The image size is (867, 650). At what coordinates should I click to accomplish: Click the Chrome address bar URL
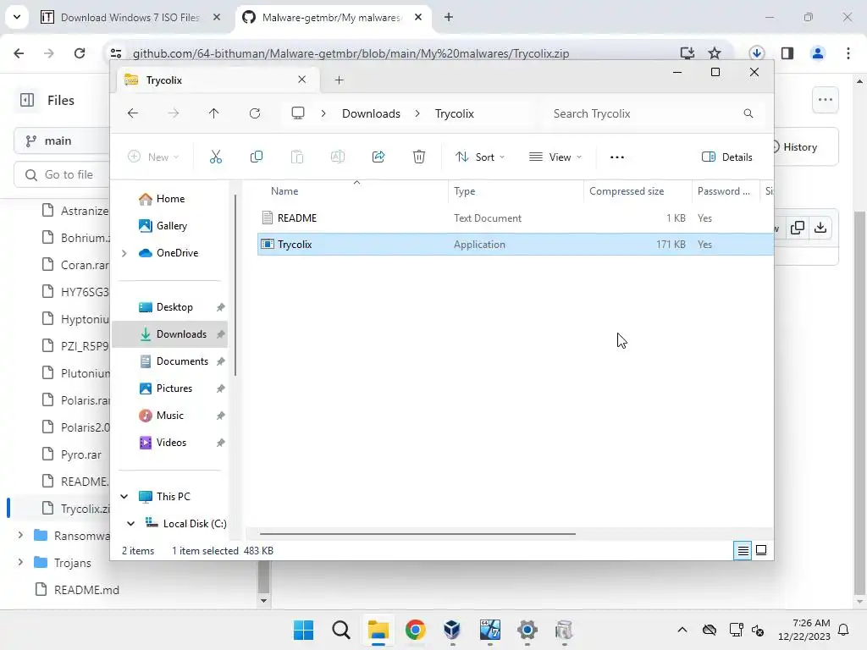(351, 53)
